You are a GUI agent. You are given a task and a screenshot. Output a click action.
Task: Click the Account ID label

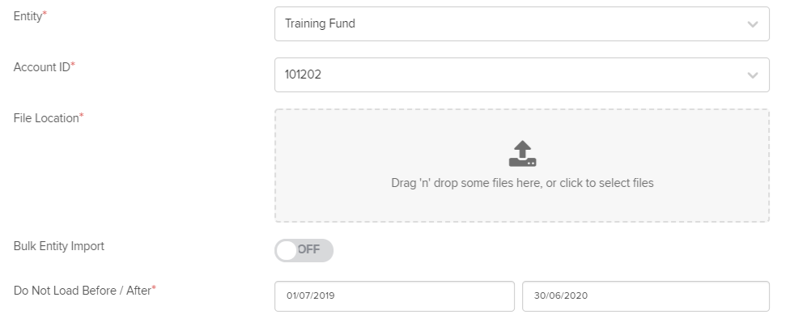click(x=42, y=67)
